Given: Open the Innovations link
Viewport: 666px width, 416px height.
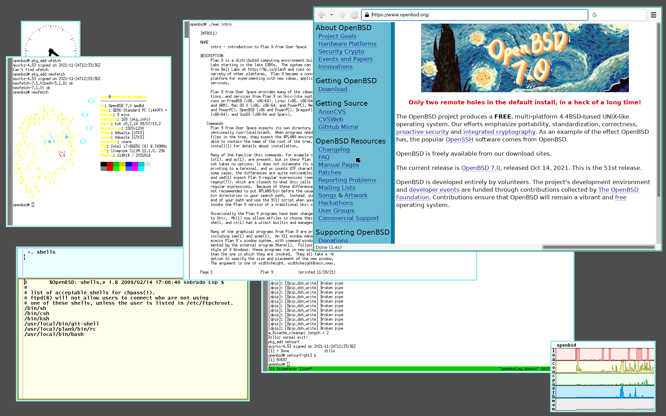Looking at the screenshot, I should pyautogui.click(x=335, y=67).
